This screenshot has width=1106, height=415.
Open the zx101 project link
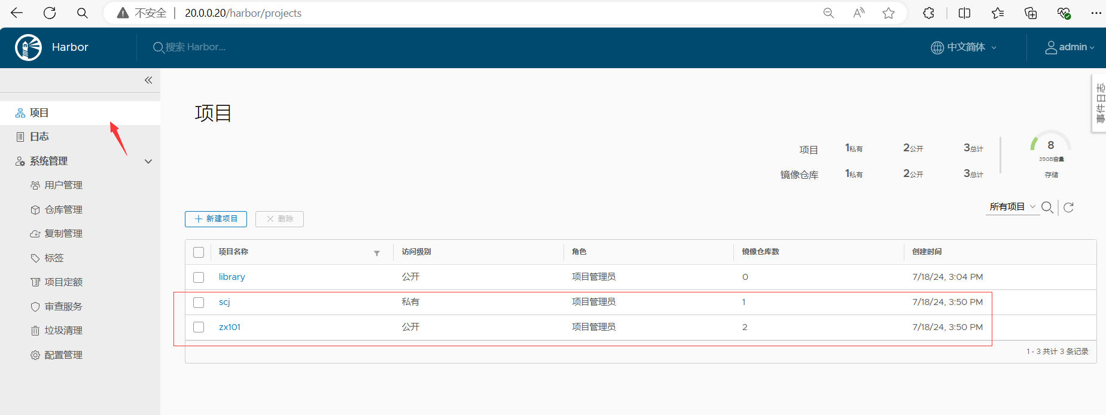click(230, 327)
